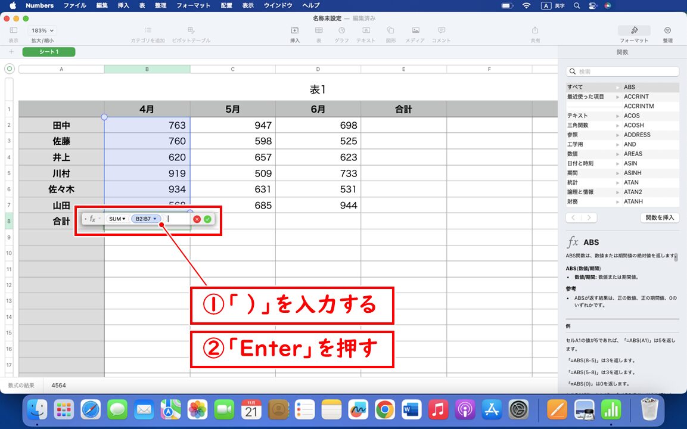The height and width of the screenshot is (429, 687).
Task: Confirm the formula with the green checkmark
Action: click(207, 219)
